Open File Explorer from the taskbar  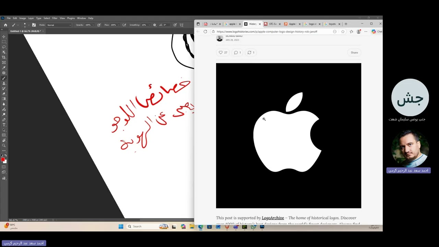[192, 226]
